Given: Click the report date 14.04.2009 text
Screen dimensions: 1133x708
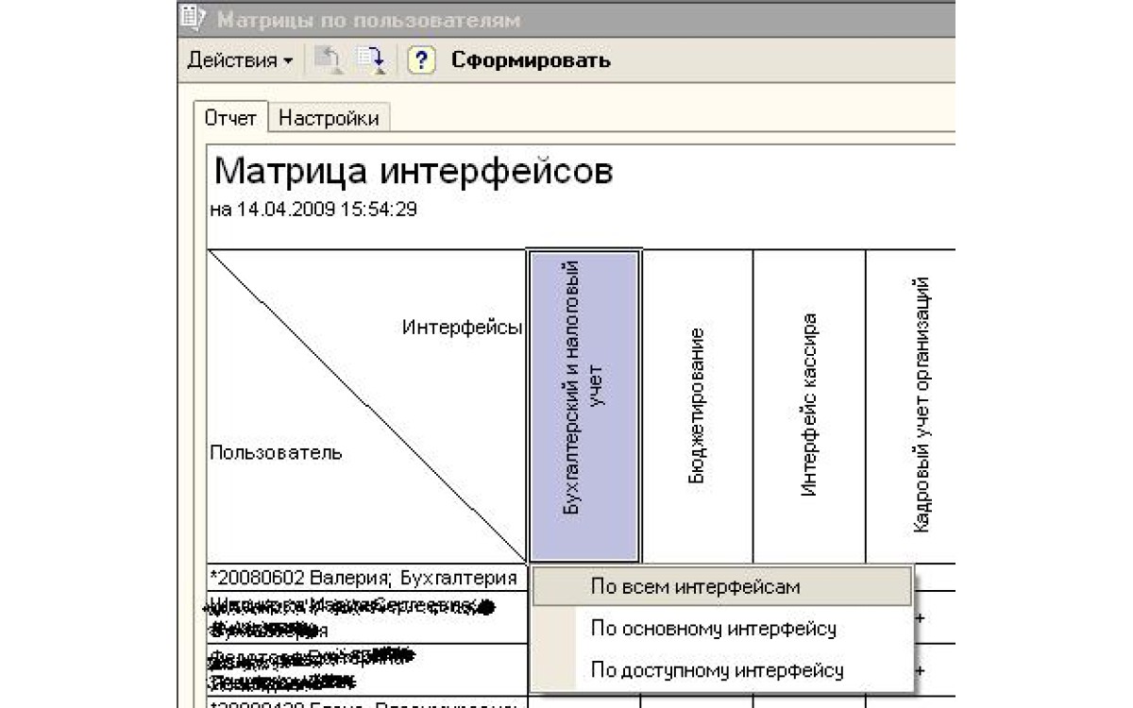Looking at the screenshot, I should tap(313, 210).
